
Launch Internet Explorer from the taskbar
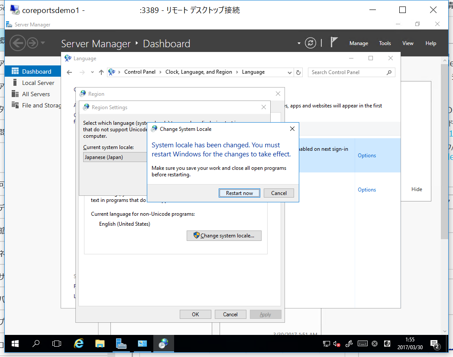pyautogui.click(x=78, y=344)
